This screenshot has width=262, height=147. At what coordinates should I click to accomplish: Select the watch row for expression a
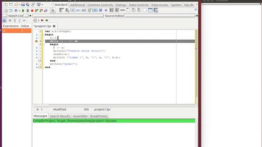click(x=17, y=31)
